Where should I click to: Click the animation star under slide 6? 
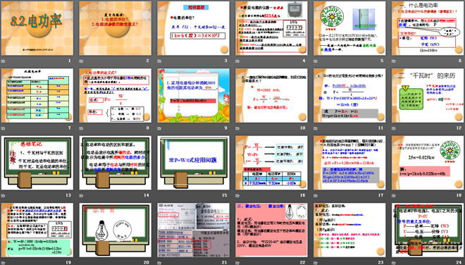click(394, 61)
